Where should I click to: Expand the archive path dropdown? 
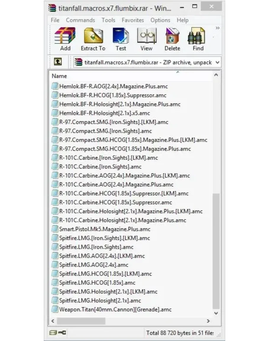point(218,62)
